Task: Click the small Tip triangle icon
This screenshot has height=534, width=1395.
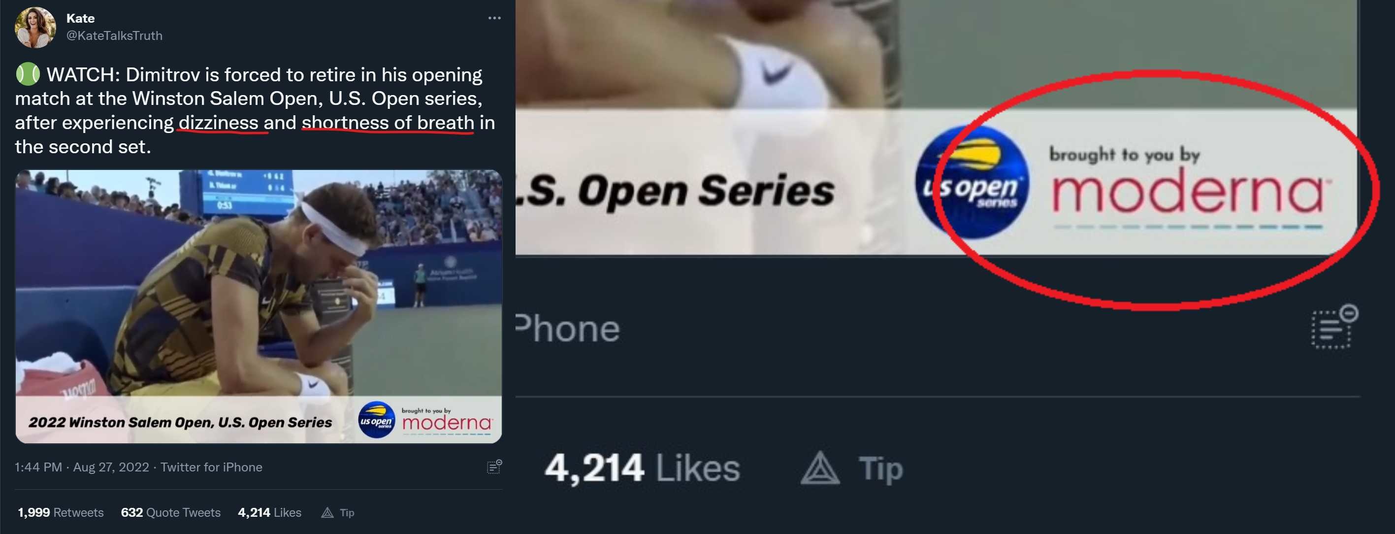Action: tap(327, 512)
